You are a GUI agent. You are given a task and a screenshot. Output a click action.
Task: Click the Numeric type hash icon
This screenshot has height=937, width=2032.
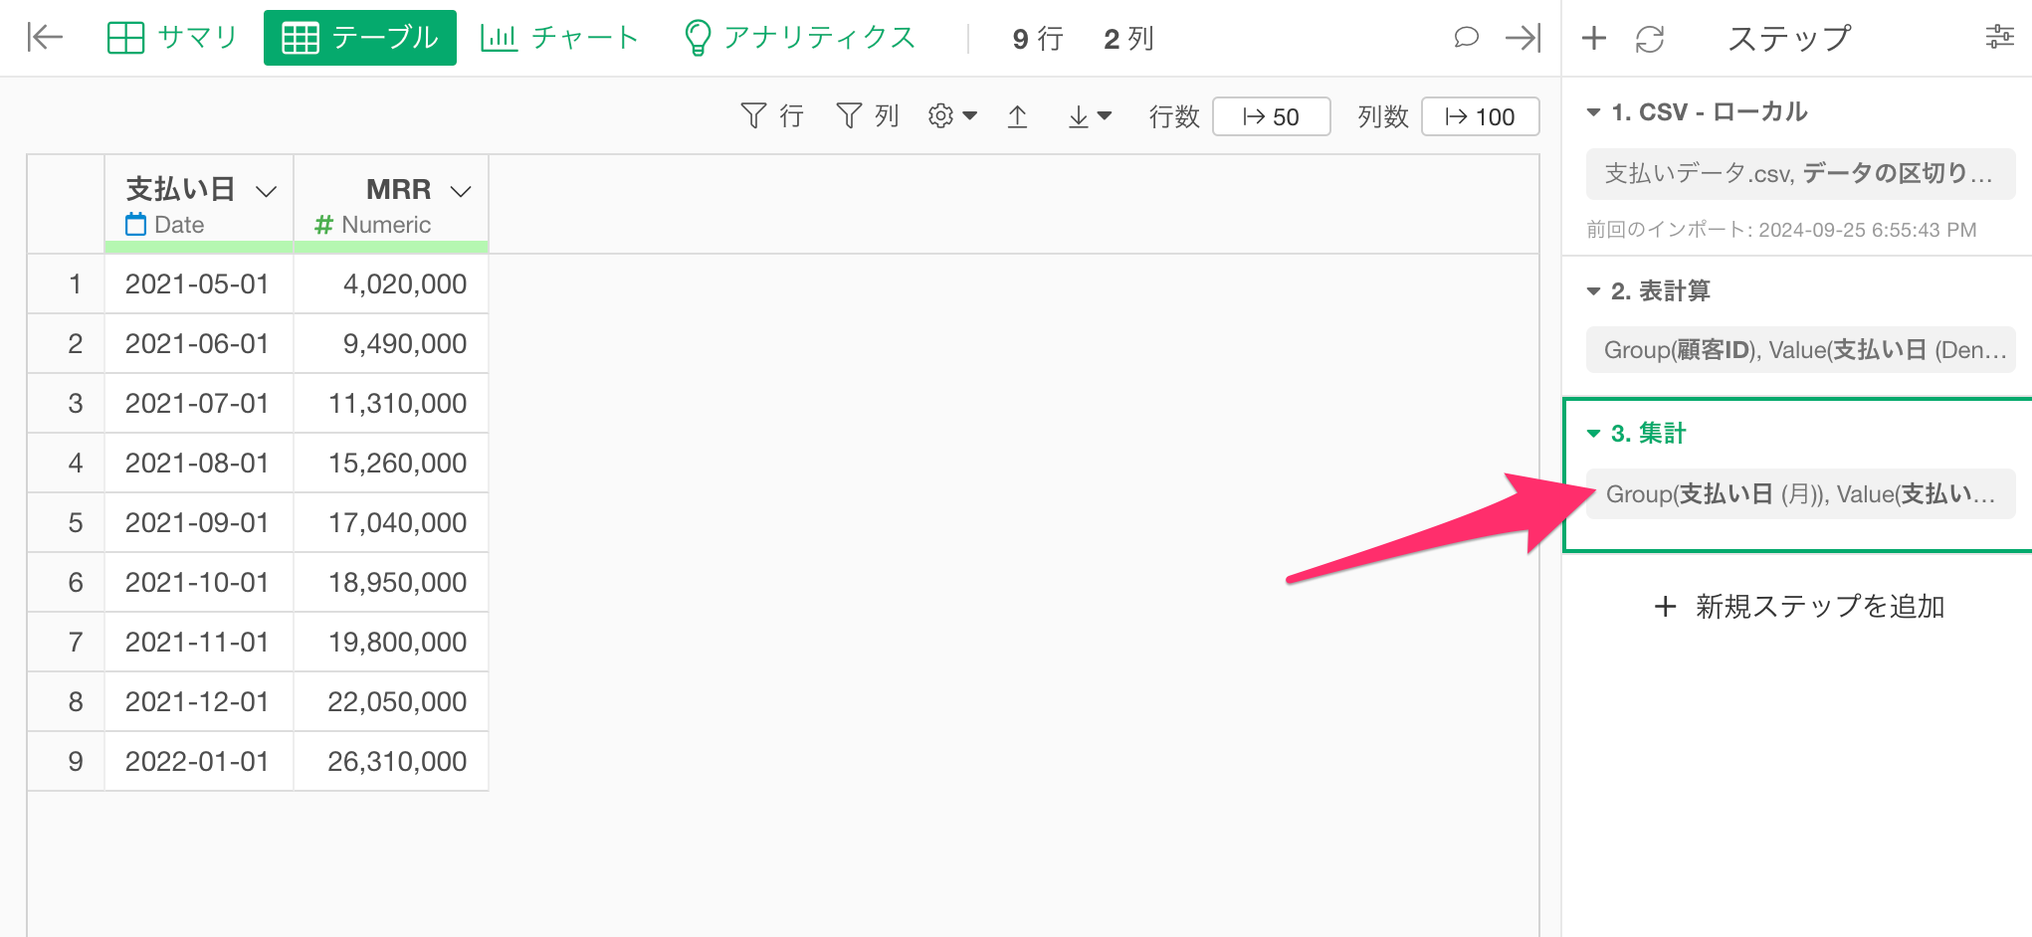(x=323, y=226)
